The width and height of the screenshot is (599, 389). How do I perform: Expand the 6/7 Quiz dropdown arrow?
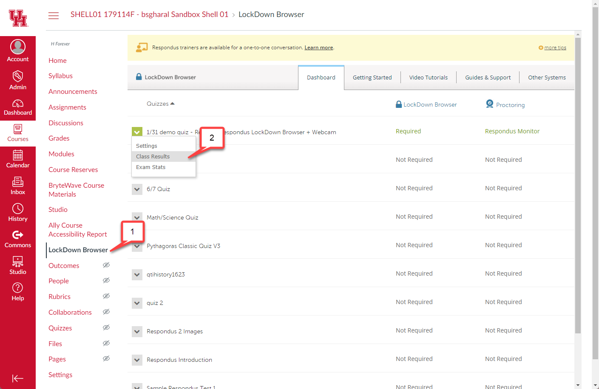(x=137, y=189)
